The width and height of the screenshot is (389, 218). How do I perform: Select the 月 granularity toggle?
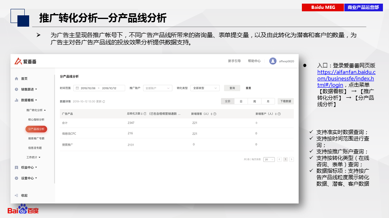click(x=267, y=101)
